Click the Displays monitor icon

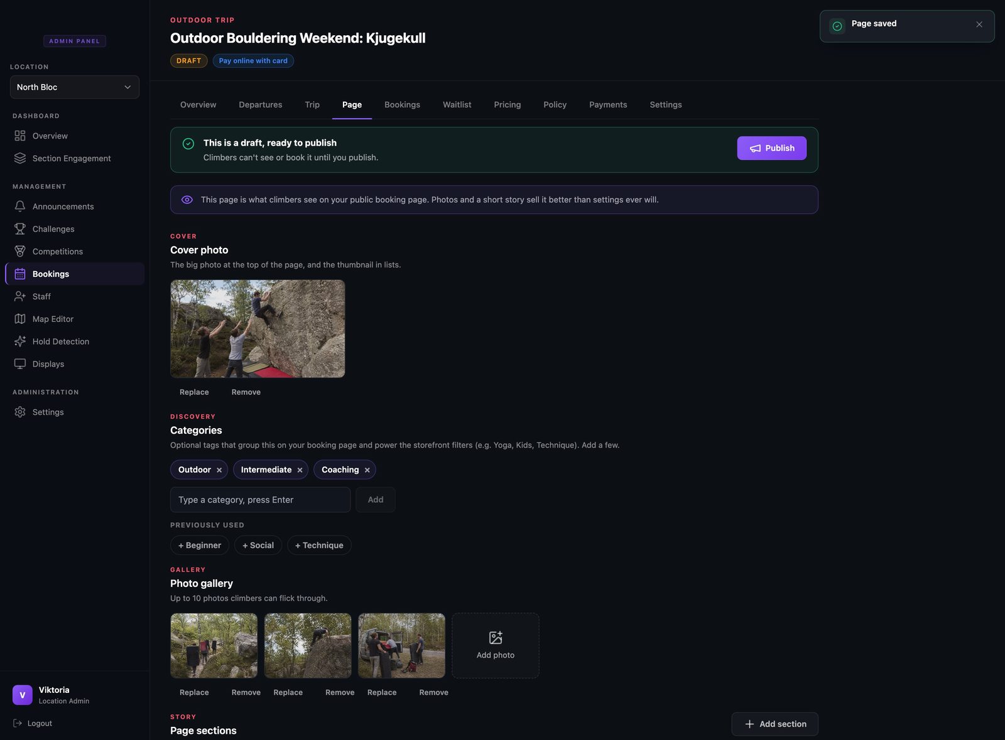pyautogui.click(x=20, y=364)
